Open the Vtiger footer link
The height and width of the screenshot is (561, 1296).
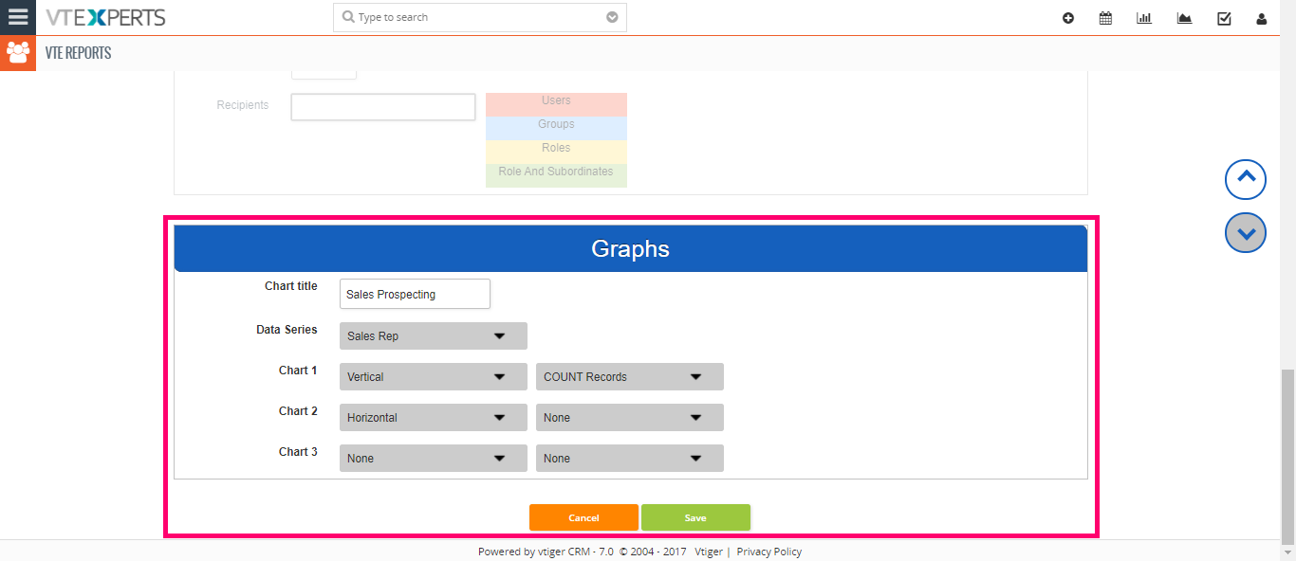708,552
